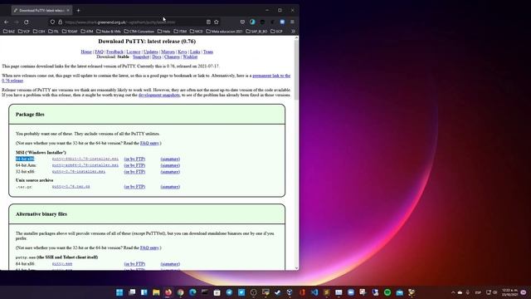Open the Firefox hamburger application menu

pos(292,22)
